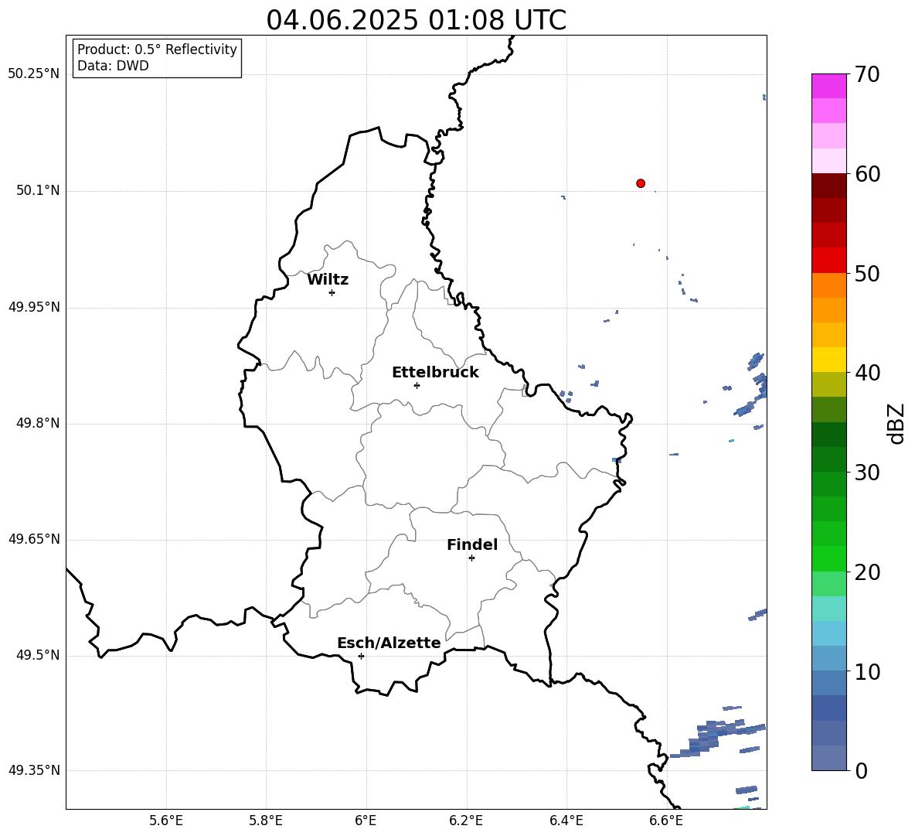Click the 60 tick on the colorbar

click(x=867, y=174)
